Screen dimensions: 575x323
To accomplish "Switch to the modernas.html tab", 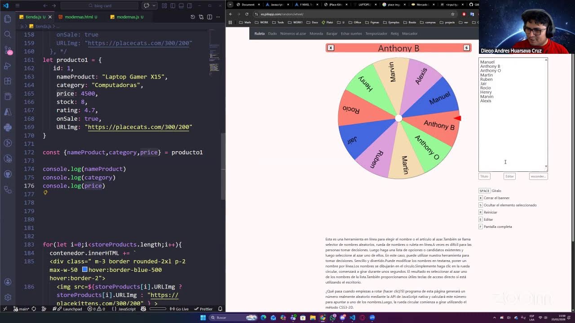I will coord(79,17).
